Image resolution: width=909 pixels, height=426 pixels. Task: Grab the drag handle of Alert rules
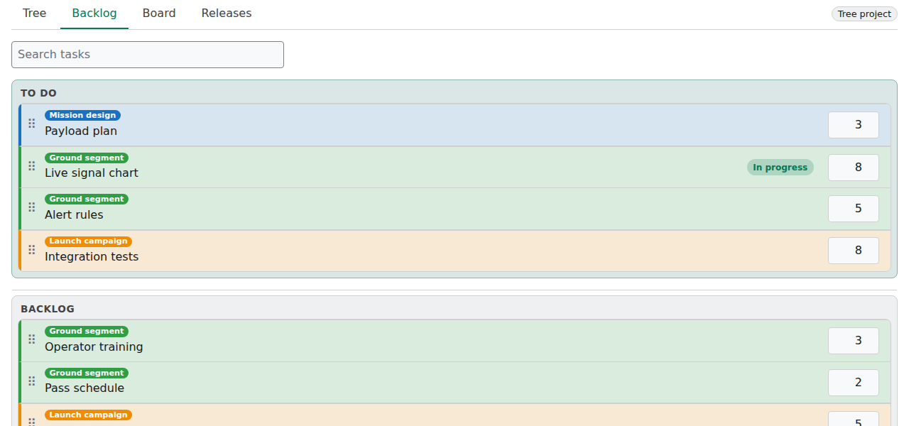click(31, 207)
